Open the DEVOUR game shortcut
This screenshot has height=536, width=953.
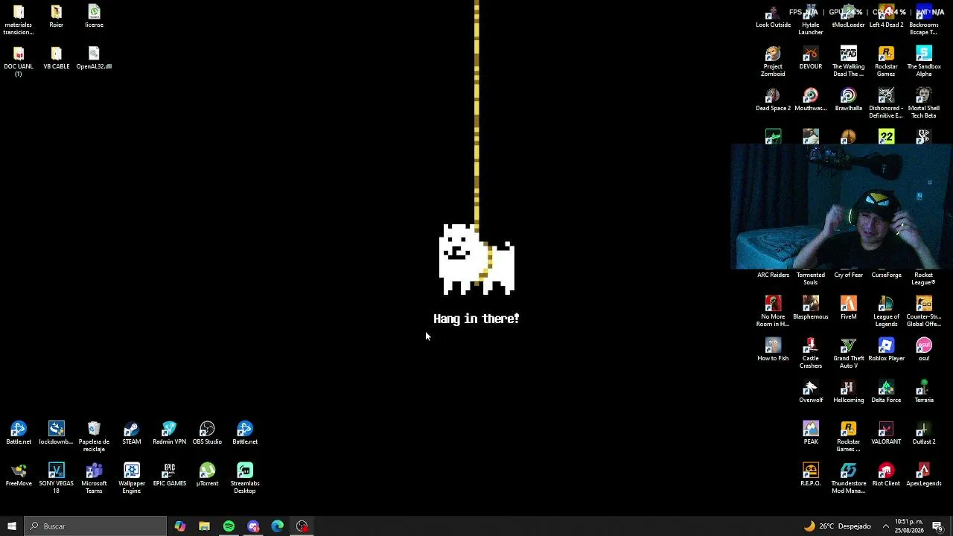click(811, 57)
